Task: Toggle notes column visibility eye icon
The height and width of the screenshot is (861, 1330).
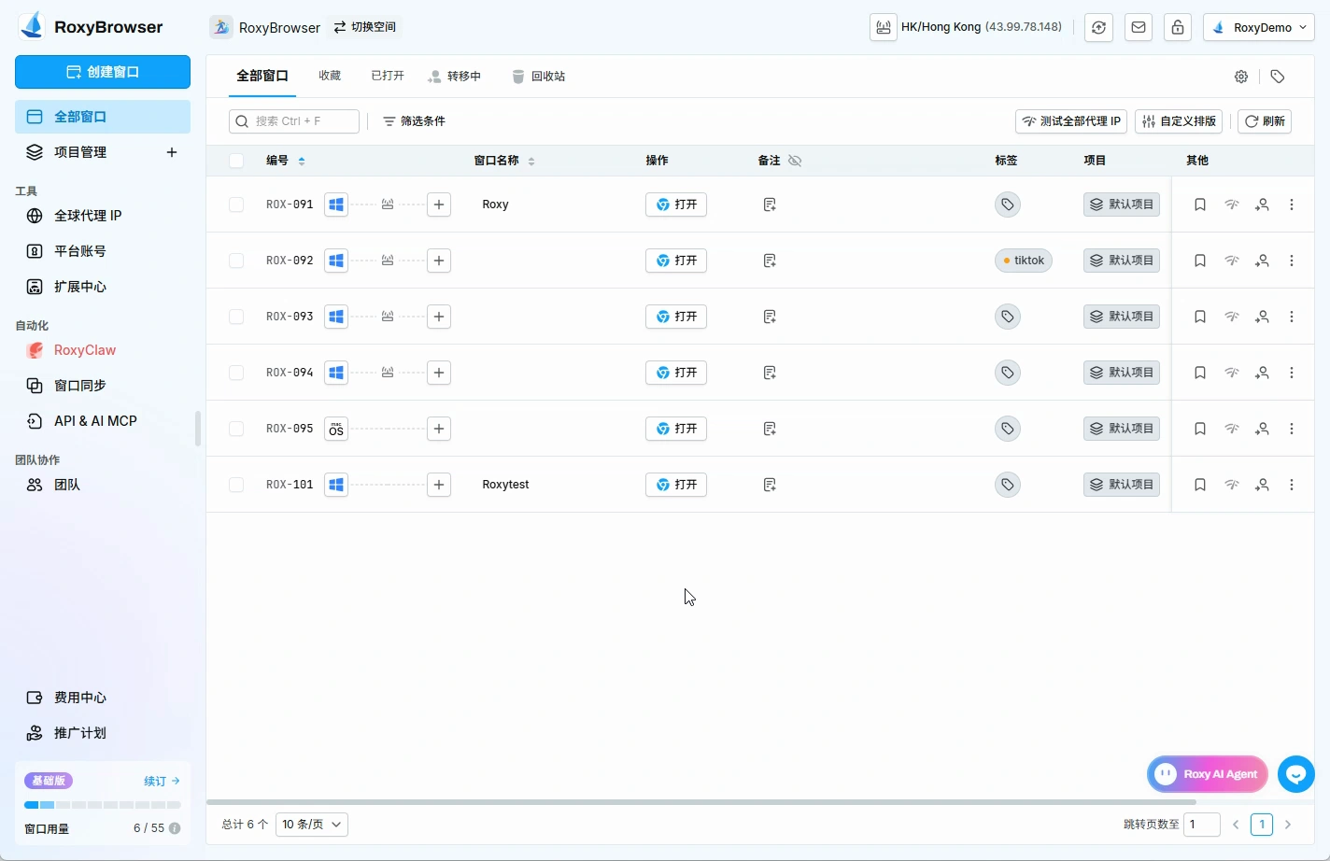Action: [795, 161]
